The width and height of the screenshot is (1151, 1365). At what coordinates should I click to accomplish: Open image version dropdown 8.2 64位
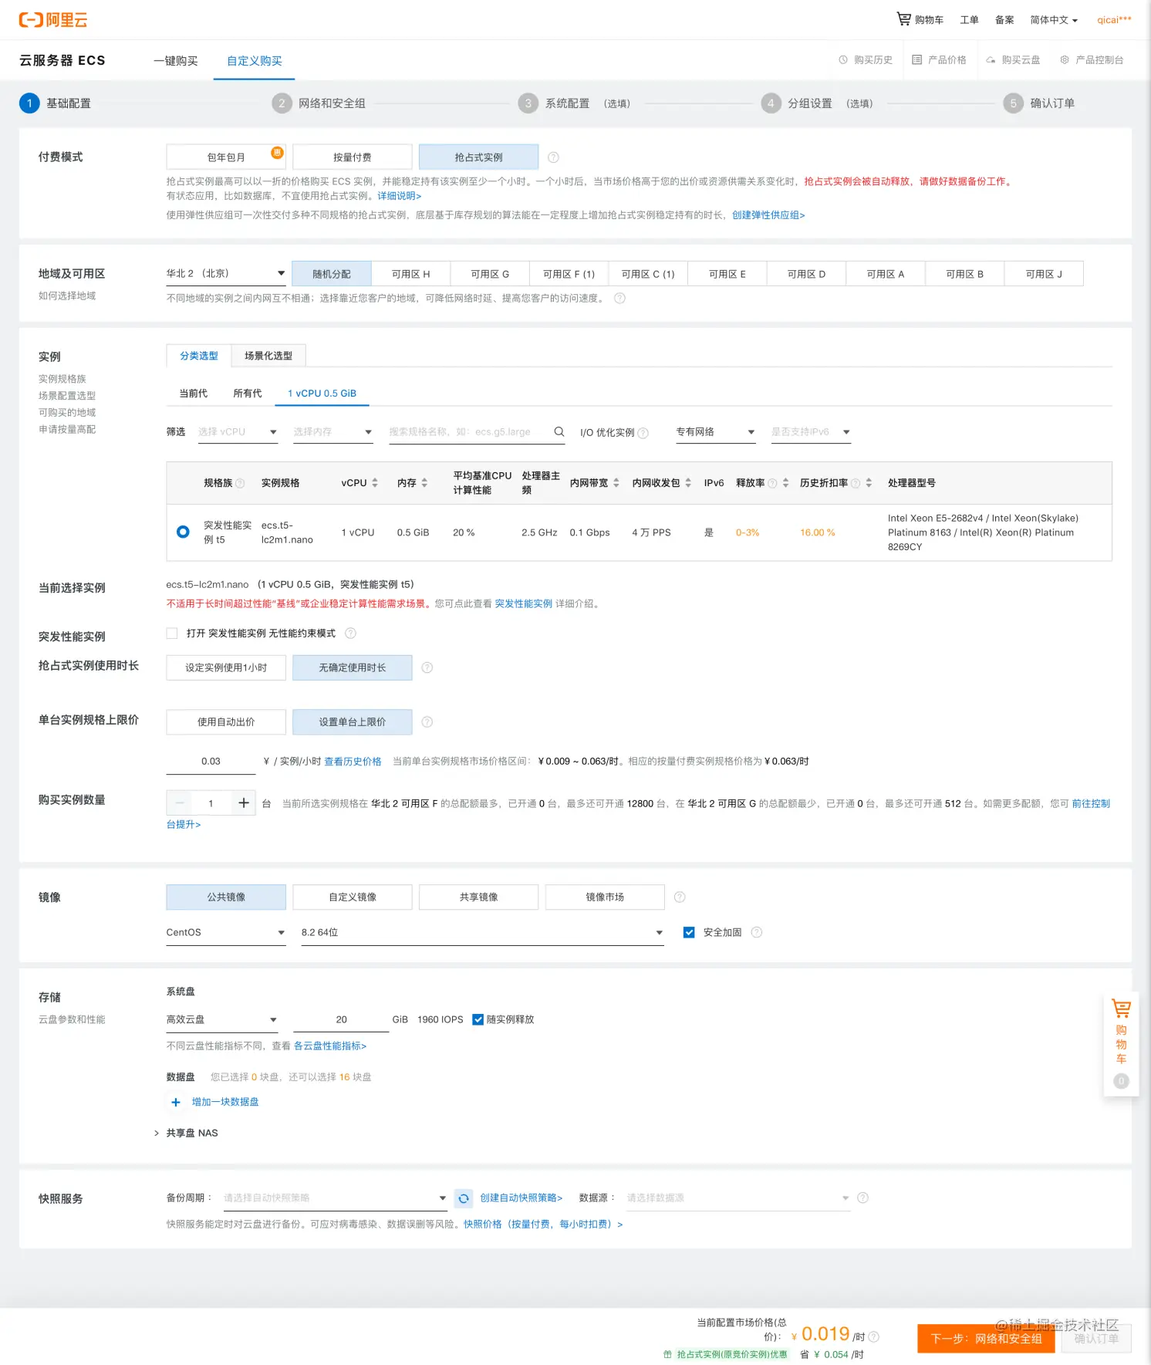pyautogui.click(x=482, y=932)
